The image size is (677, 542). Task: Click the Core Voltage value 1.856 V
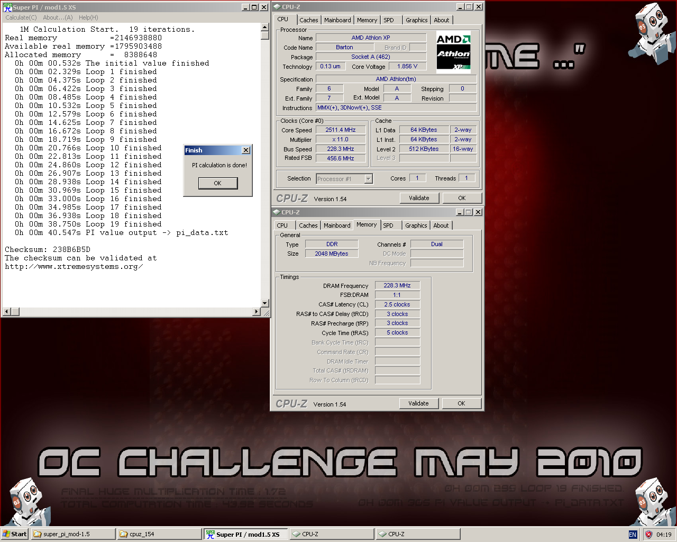click(x=407, y=66)
